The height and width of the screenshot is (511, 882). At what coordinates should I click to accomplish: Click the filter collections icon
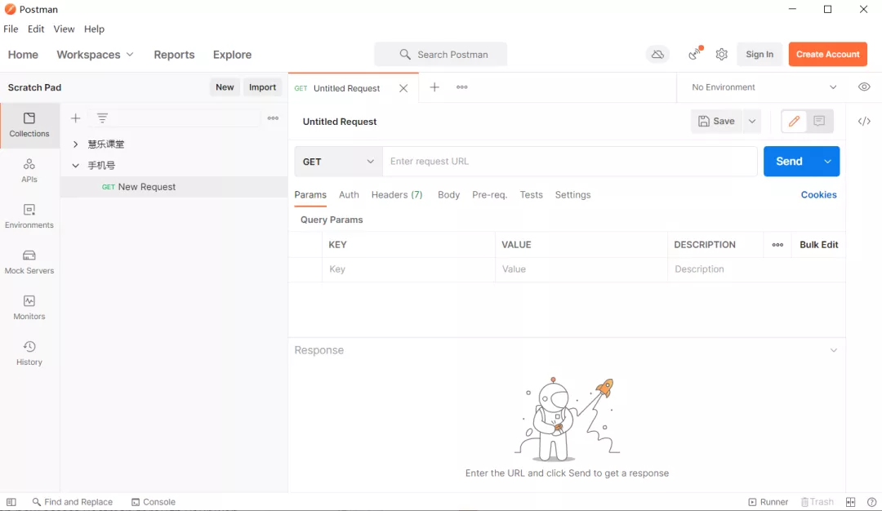tap(102, 118)
